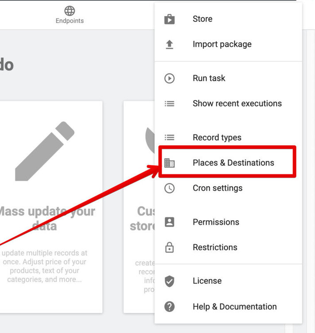Open Help & Documentation

coord(234,306)
